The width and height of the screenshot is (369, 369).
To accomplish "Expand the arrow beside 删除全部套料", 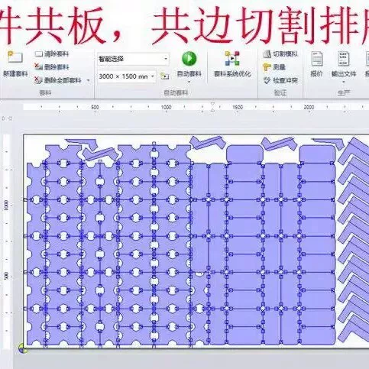I will [x=89, y=80].
